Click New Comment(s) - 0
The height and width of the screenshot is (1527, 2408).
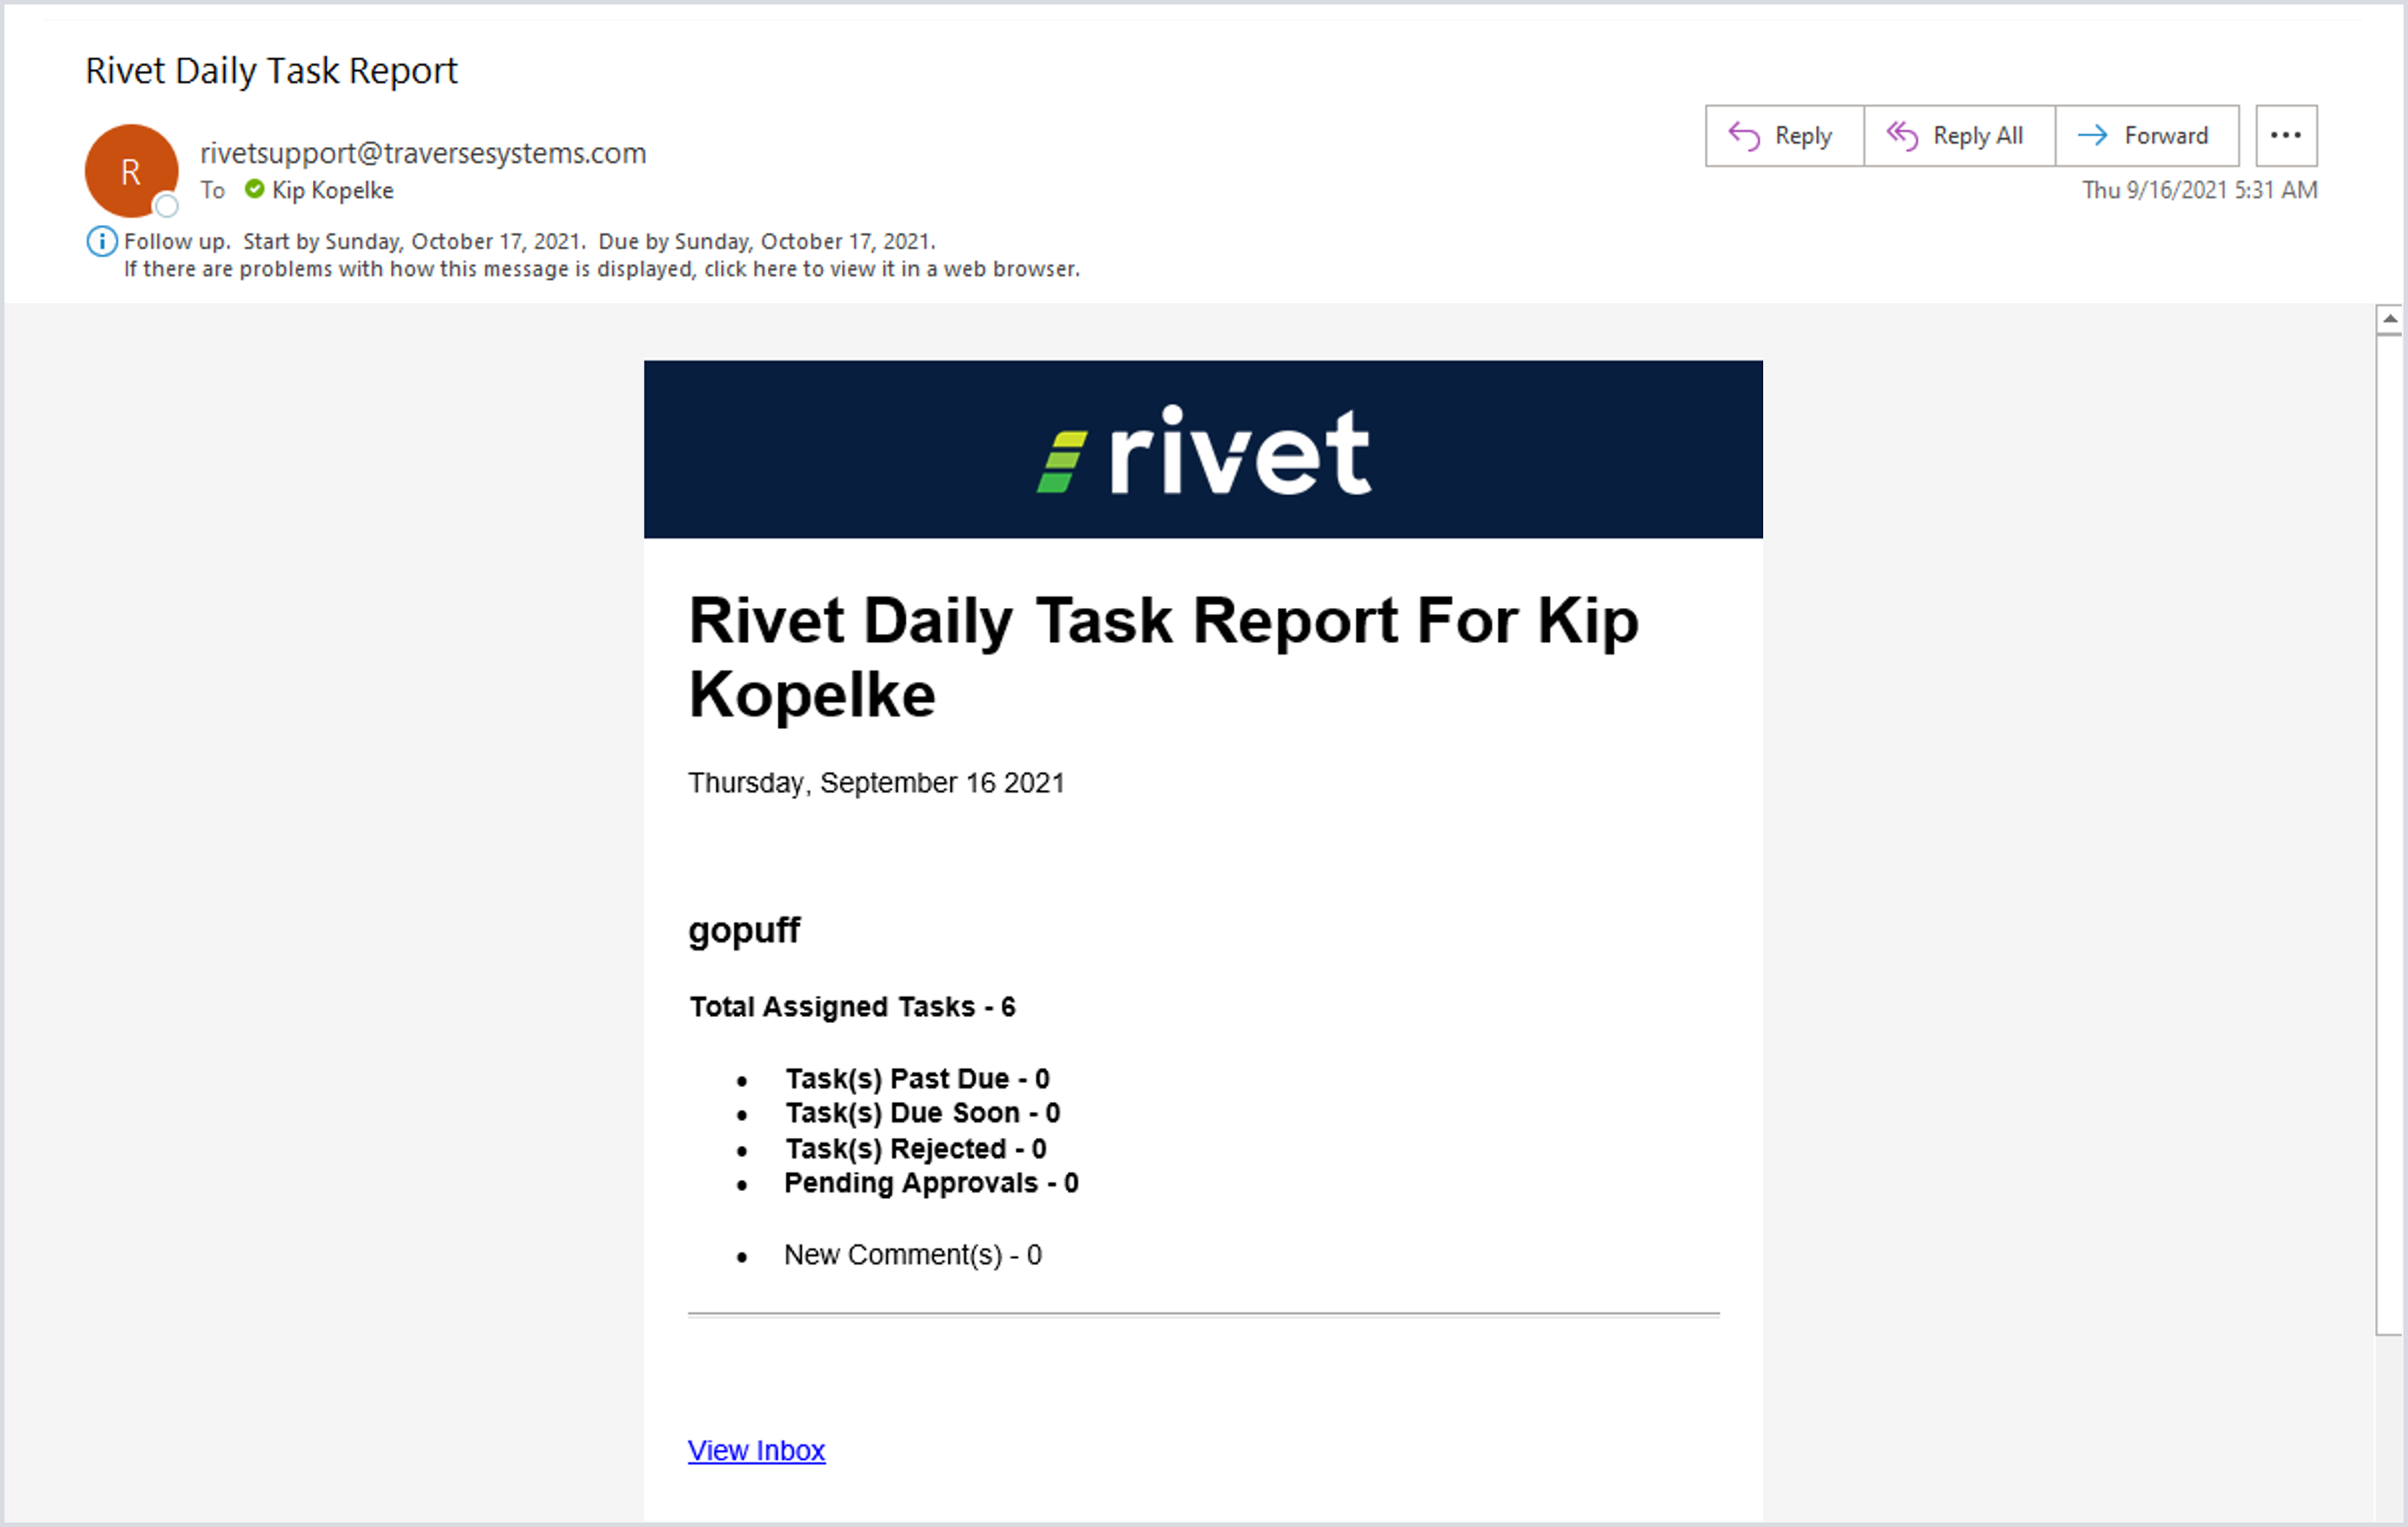point(913,1255)
